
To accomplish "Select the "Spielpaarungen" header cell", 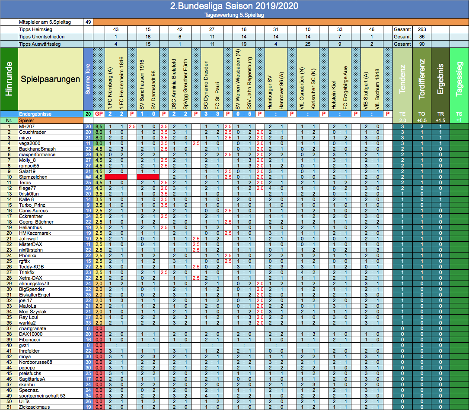I will coord(51,79).
